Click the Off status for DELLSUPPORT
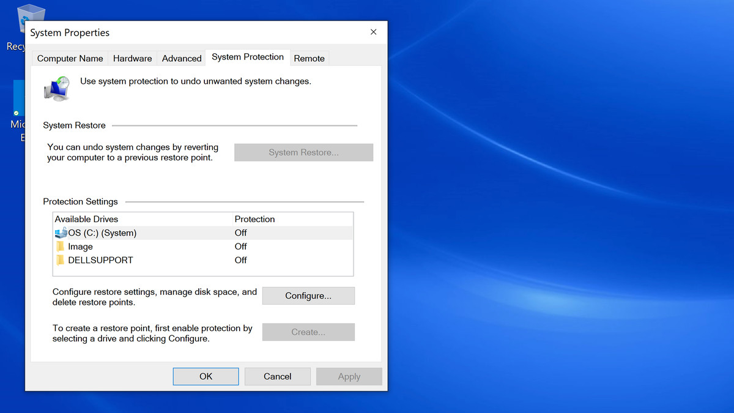Viewport: 734px width, 413px height. [x=240, y=260]
